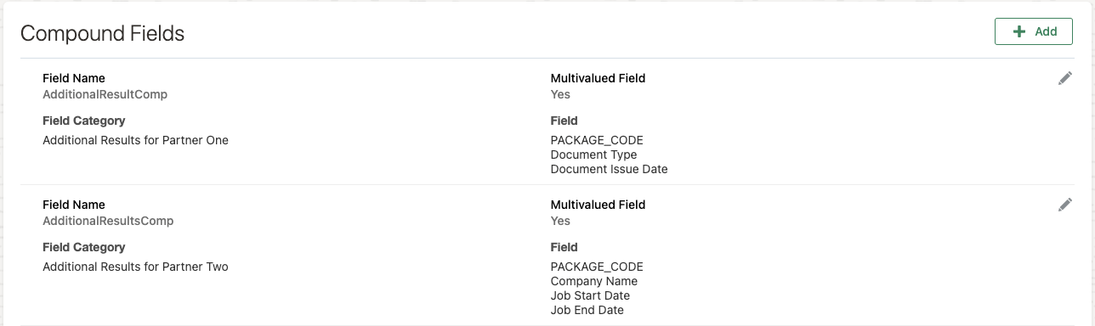Click second Multivalued Field label

pyautogui.click(x=598, y=205)
